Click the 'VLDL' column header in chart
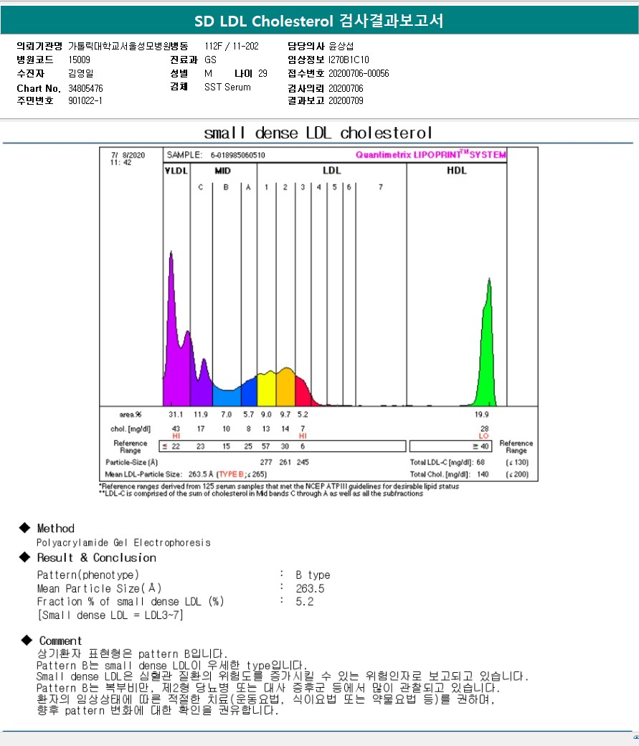This screenshot has height=746, width=639. (x=176, y=171)
